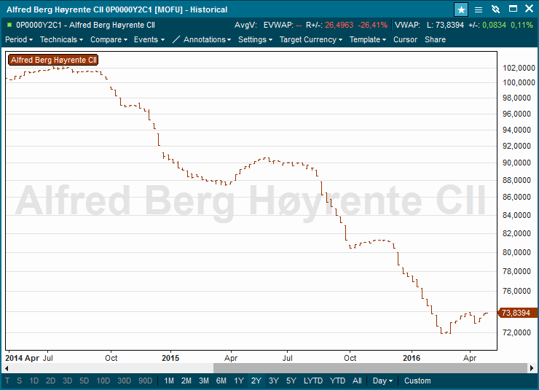Click the Annotations pencil line icon

(176, 39)
